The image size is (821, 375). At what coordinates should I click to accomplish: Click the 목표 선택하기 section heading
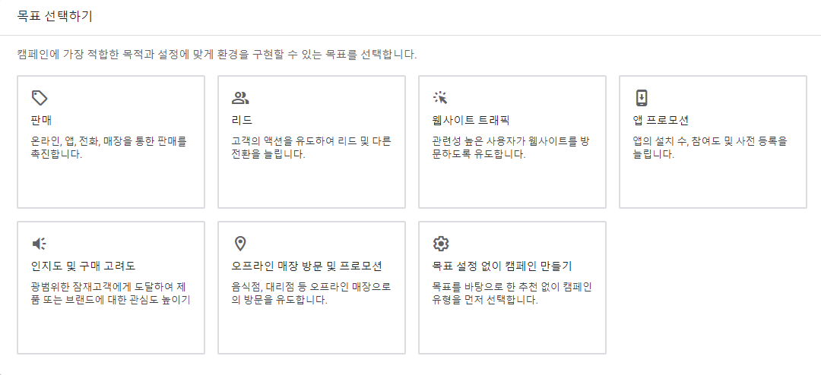pyautogui.click(x=55, y=16)
